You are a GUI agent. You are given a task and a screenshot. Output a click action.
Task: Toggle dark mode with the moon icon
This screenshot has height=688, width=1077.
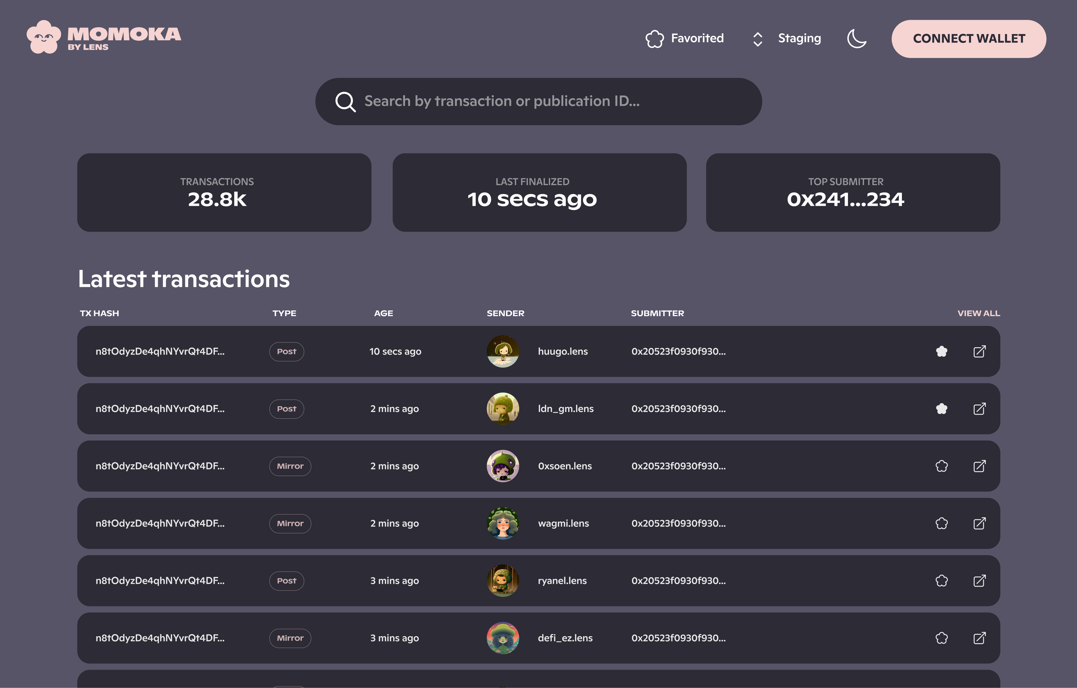point(857,38)
